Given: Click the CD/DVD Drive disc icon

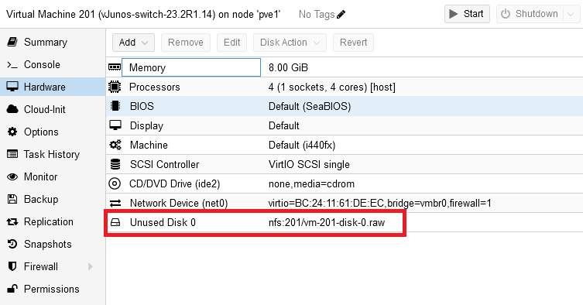Looking at the screenshot, I should (x=115, y=183).
